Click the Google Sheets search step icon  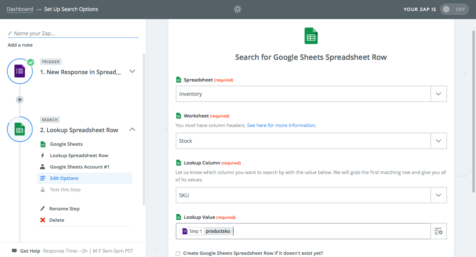20,129
